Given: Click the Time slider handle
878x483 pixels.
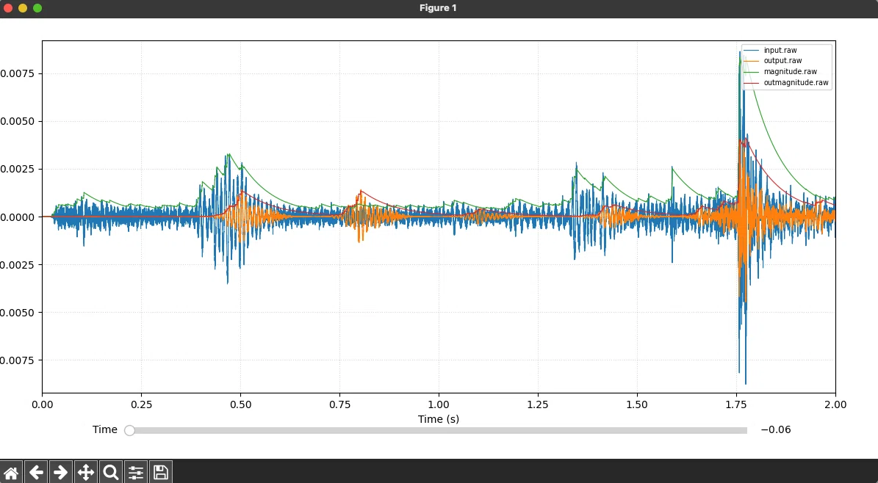Looking at the screenshot, I should [129, 430].
